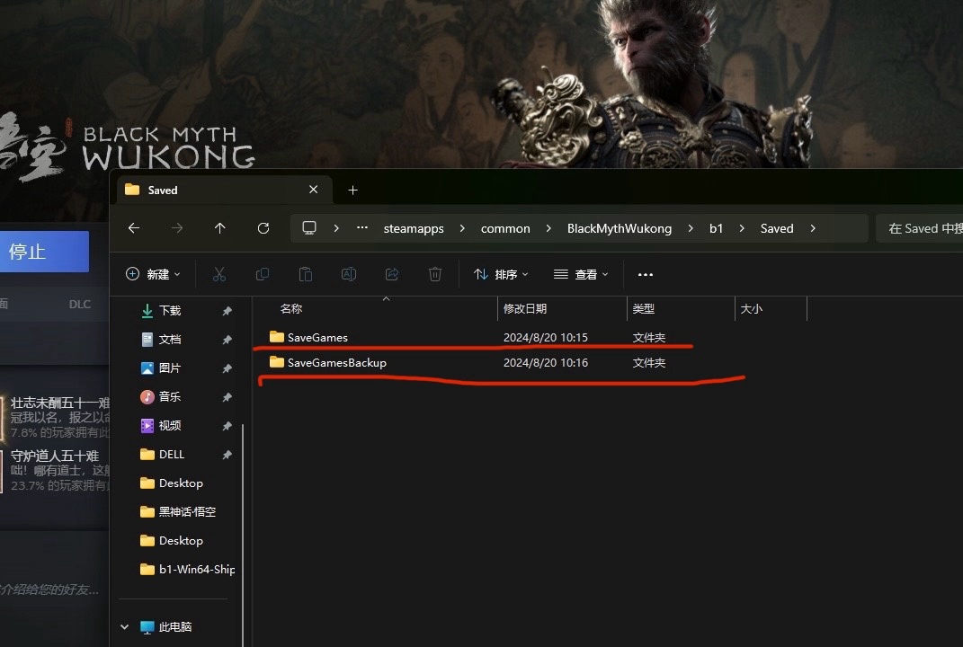Image resolution: width=963 pixels, height=647 pixels.
Task: Click the Rename icon in toolbar
Action: tap(348, 274)
